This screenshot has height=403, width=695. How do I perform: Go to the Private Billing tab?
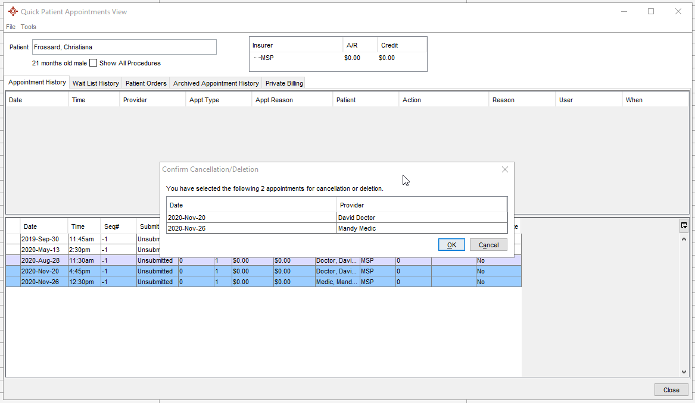(284, 83)
